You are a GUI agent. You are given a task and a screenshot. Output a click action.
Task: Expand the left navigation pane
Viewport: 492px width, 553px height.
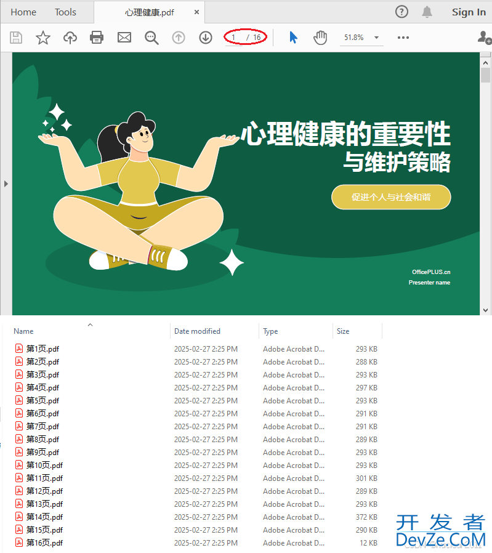click(6, 184)
